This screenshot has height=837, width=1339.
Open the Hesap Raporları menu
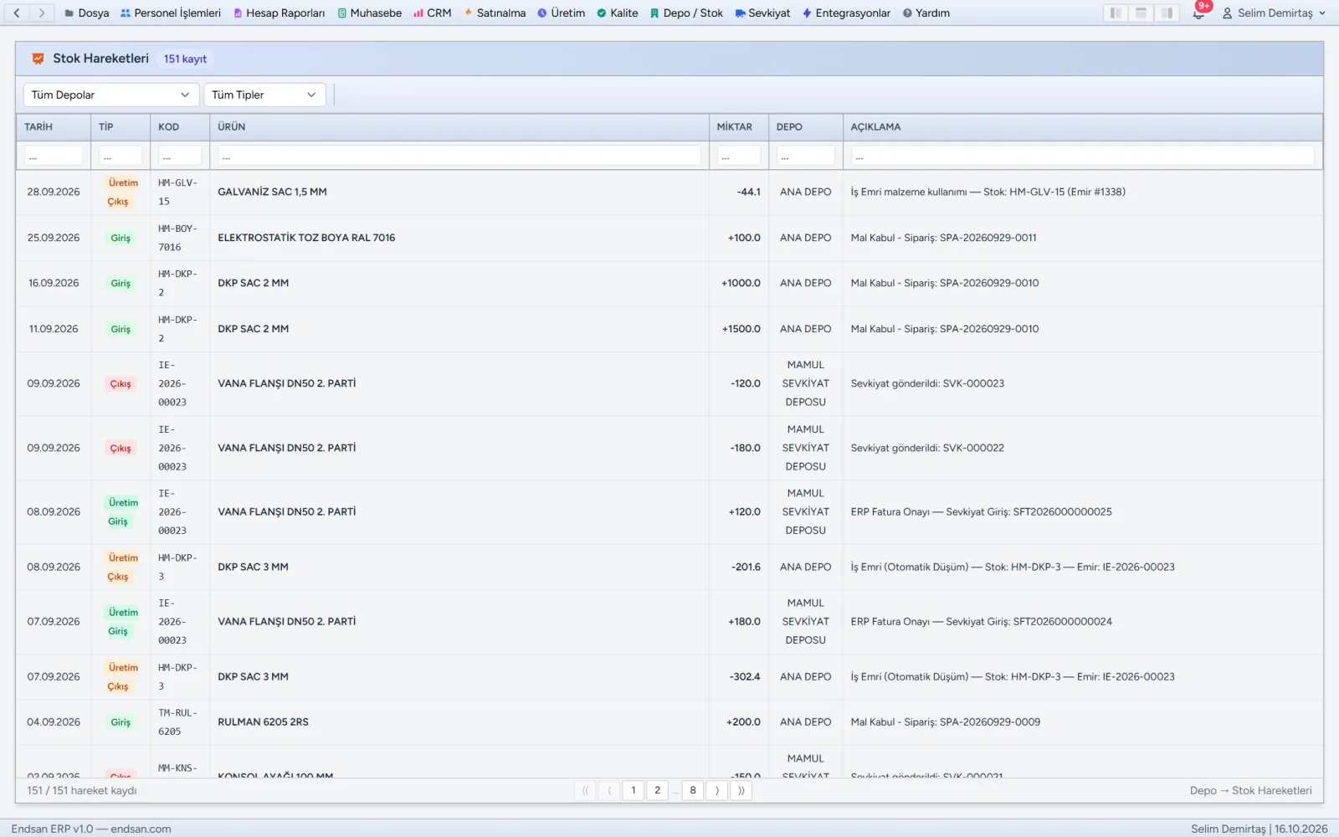279,13
